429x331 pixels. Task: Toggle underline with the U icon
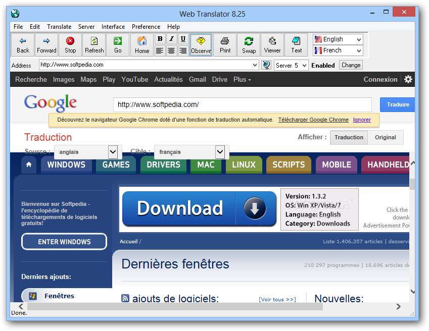pyautogui.click(x=183, y=39)
